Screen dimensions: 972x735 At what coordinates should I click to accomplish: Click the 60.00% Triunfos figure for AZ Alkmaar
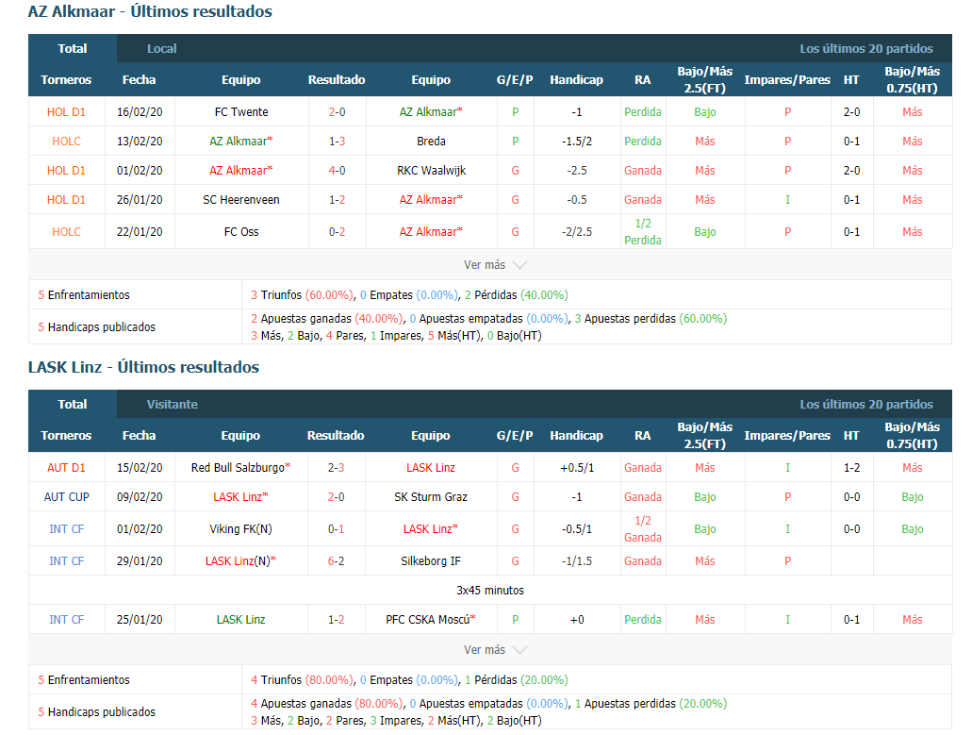click(329, 294)
